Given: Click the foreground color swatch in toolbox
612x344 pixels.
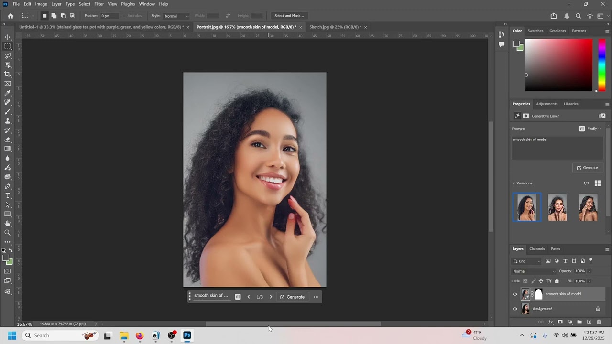Looking at the screenshot, I should click(6, 258).
